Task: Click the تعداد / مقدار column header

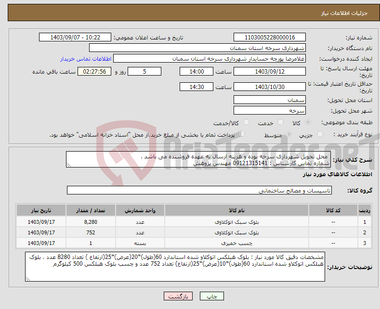Action: point(91,210)
